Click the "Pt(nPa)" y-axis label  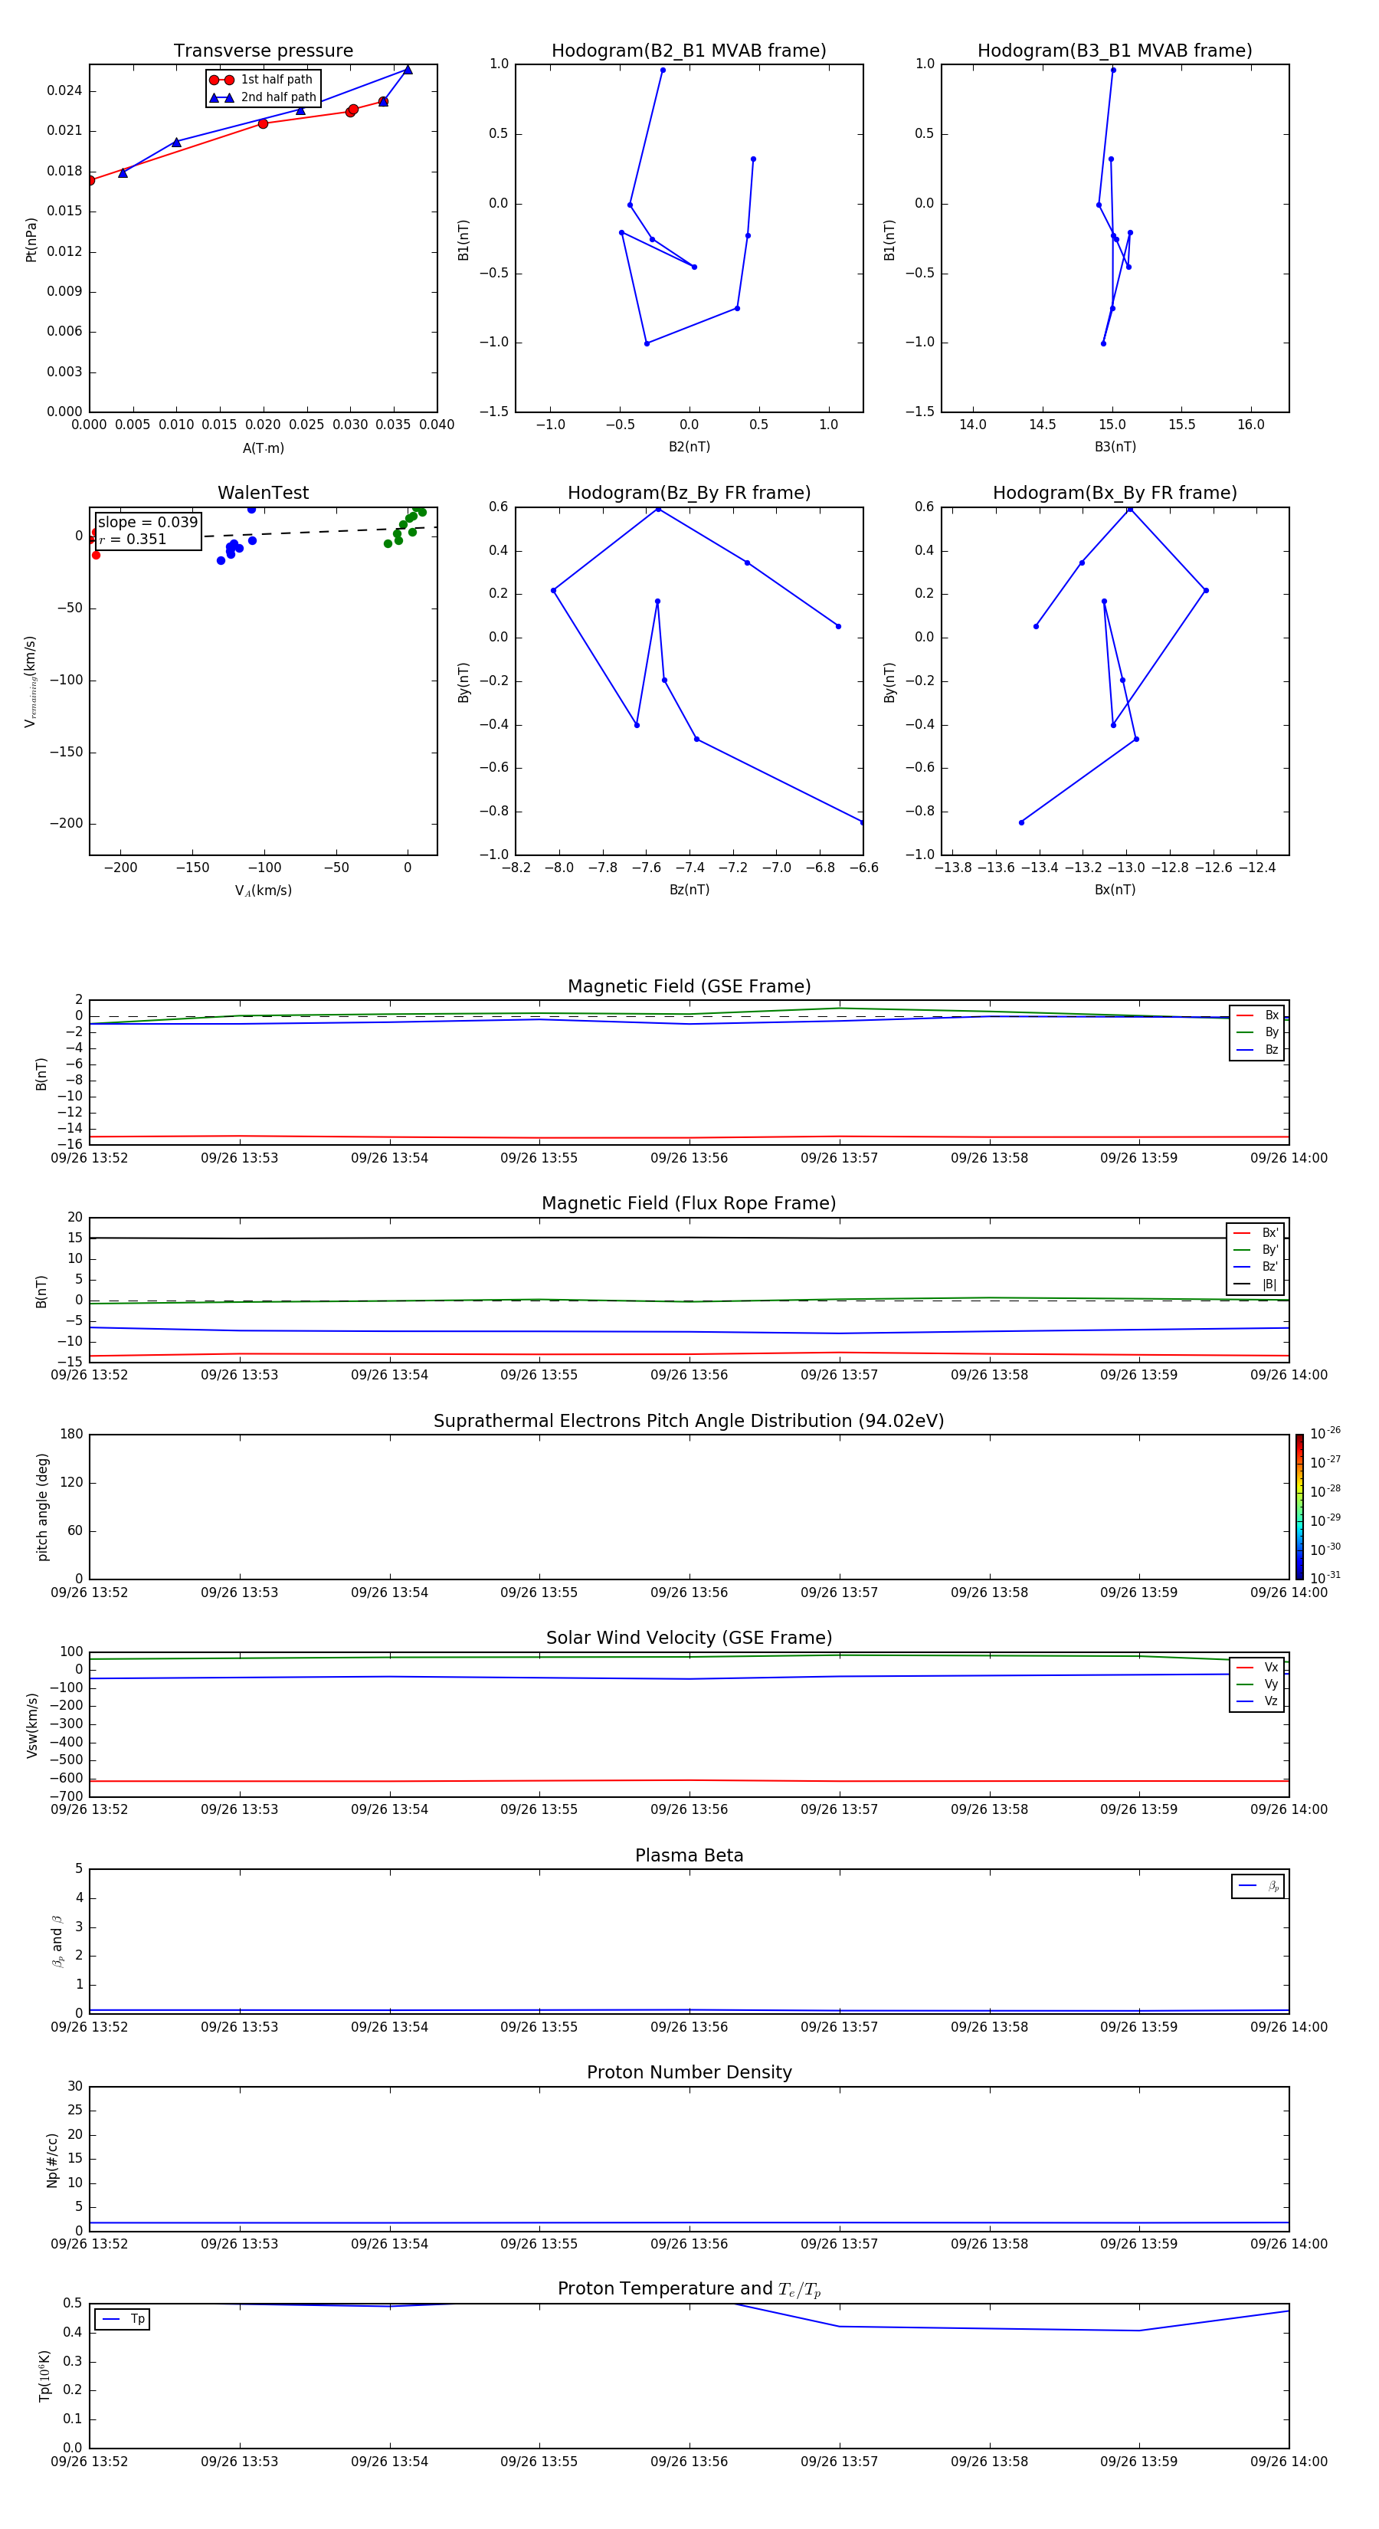pyautogui.click(x=31, y=238)
